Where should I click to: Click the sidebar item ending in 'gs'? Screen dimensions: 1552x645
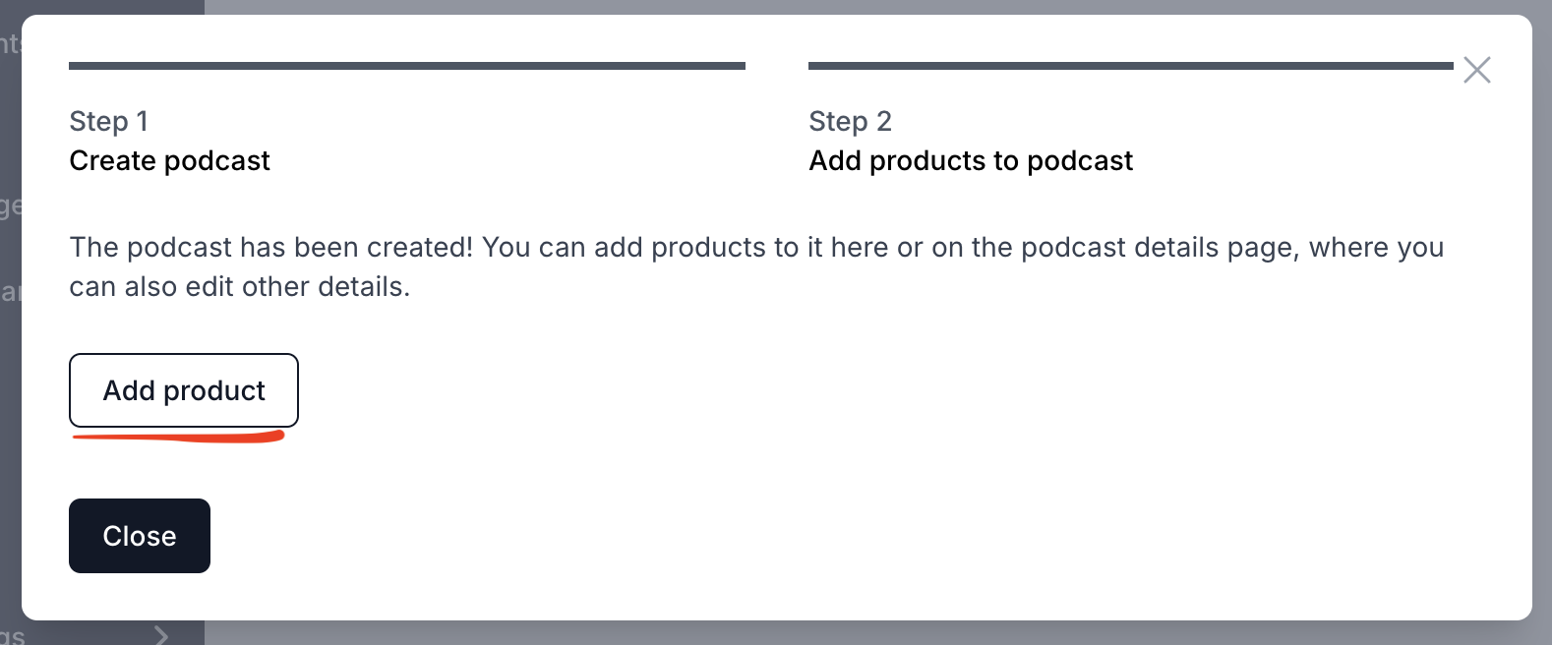(x=10, y=636)
